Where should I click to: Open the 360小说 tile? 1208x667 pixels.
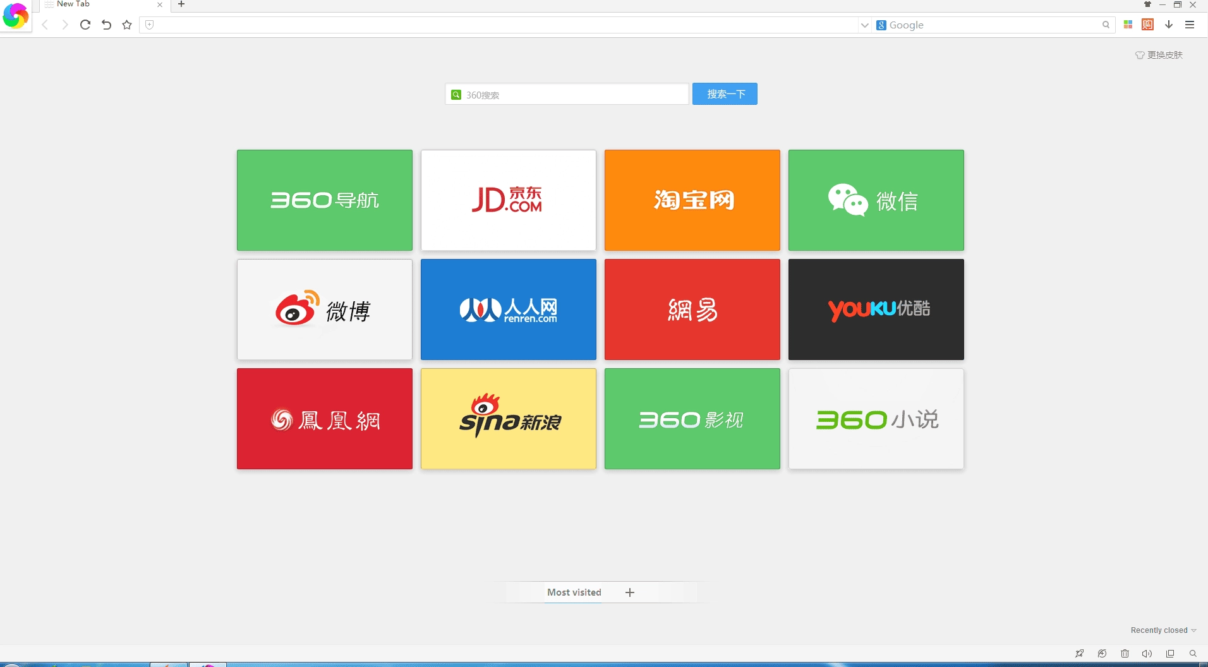click(876, 419)
